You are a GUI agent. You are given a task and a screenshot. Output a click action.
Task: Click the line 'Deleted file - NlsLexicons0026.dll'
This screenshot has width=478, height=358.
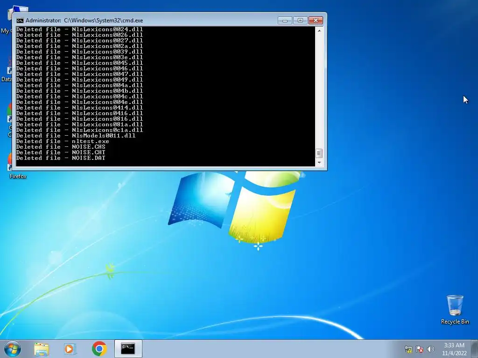[x=79, y=35]
